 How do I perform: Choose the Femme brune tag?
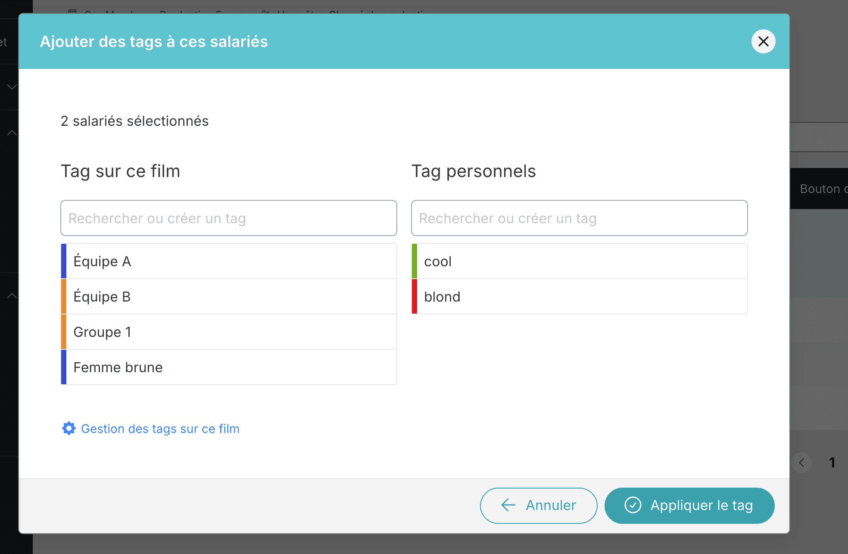(x=229, y=367)
